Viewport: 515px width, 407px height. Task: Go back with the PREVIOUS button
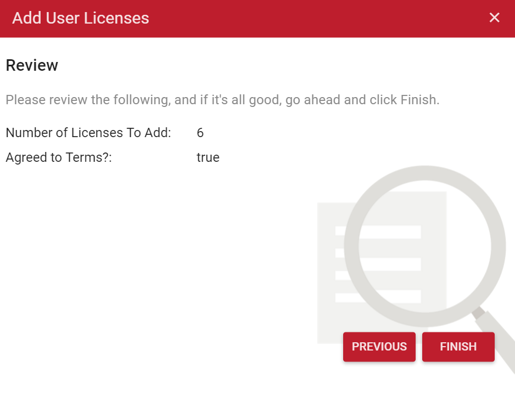379,347
